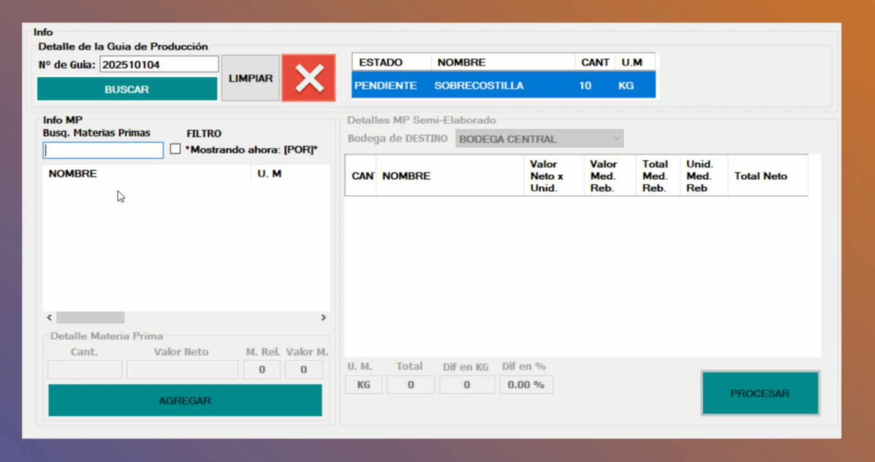Open the Bodega de DESTINO dropdown

click(539, 139)
